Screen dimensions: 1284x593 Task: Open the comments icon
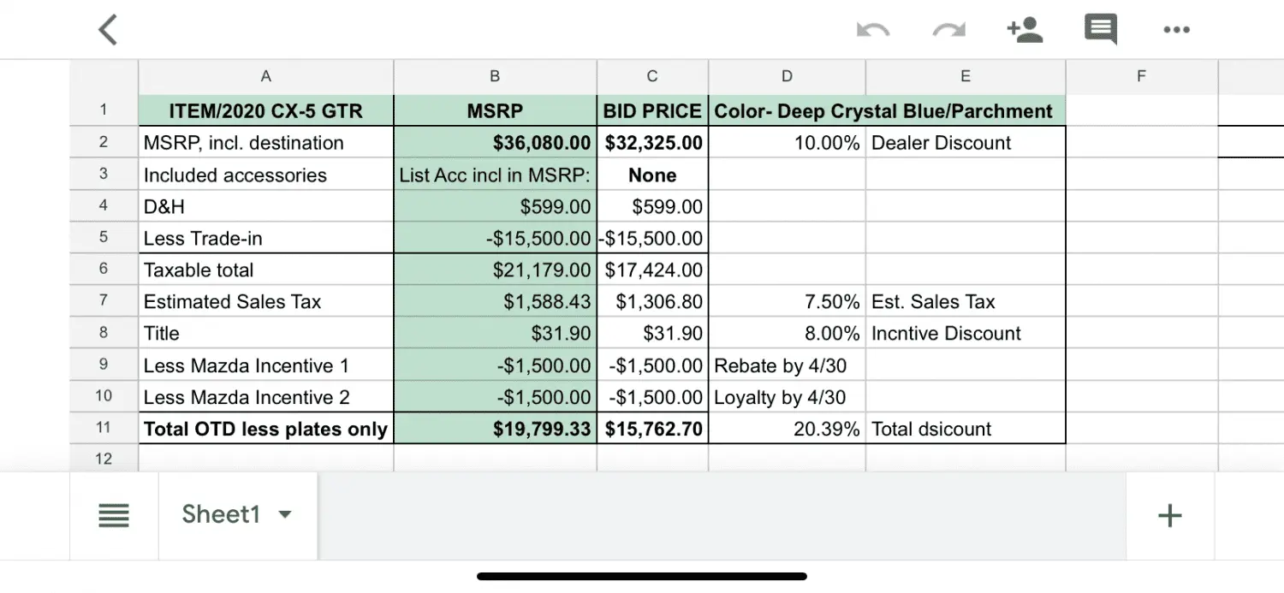pyautogui.click(x=1100, y=30)
